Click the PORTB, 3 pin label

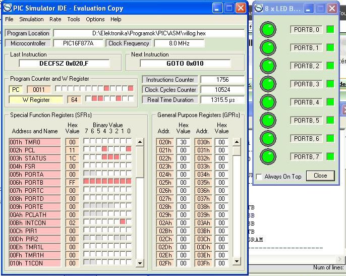[x=306, y=84]
